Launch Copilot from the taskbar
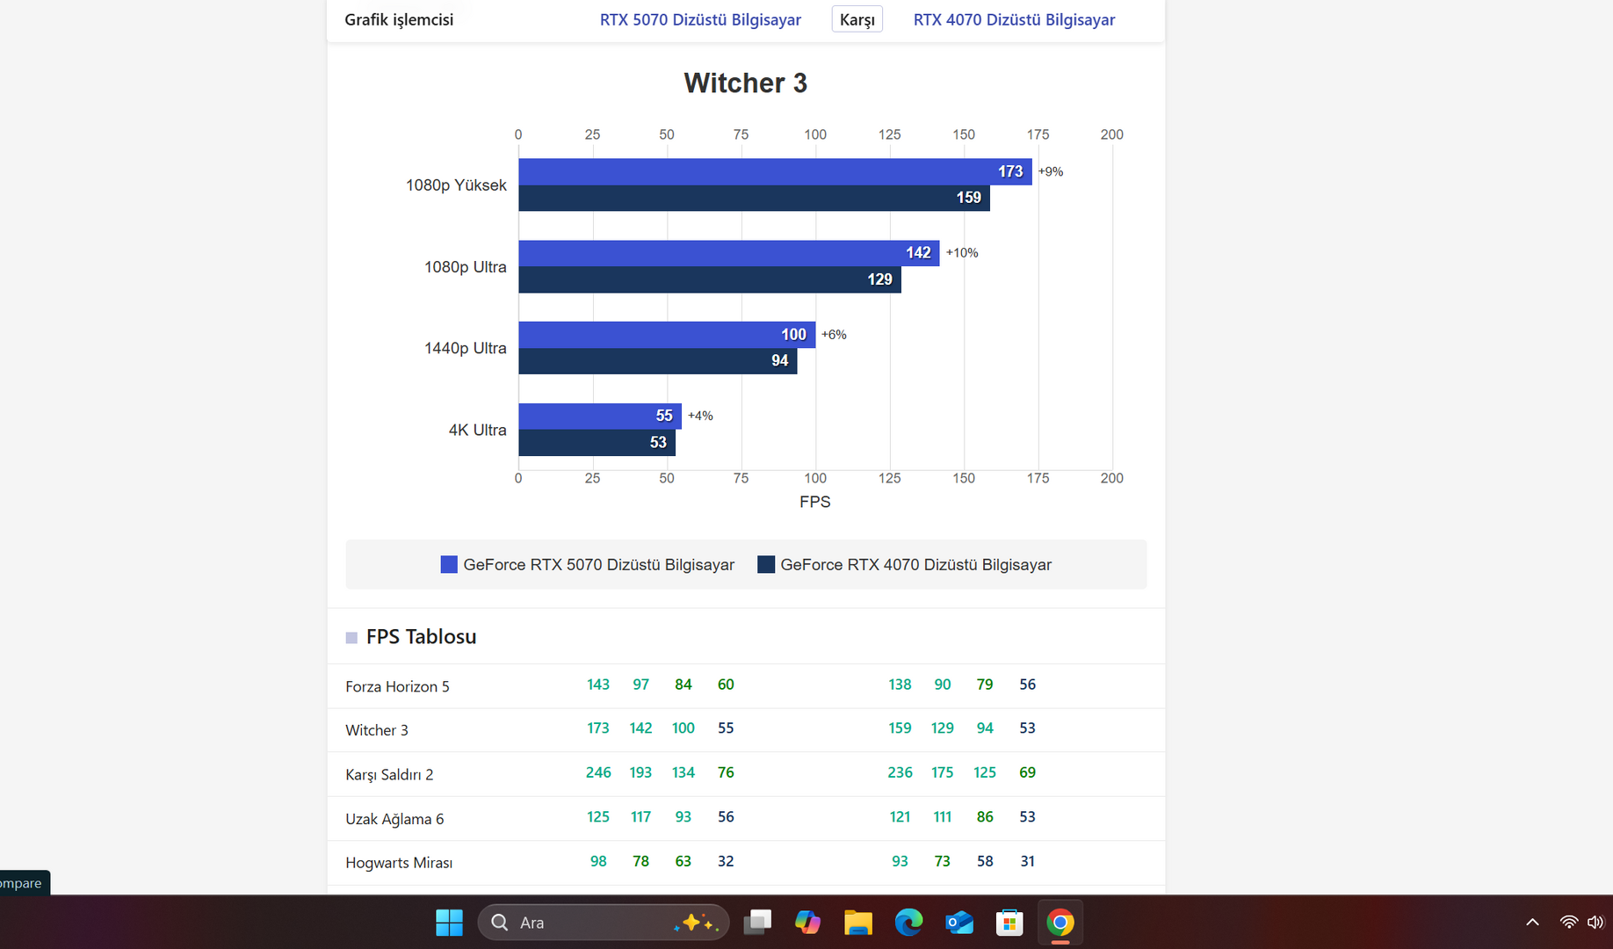The image size is (1613, 949). (807, 923)
